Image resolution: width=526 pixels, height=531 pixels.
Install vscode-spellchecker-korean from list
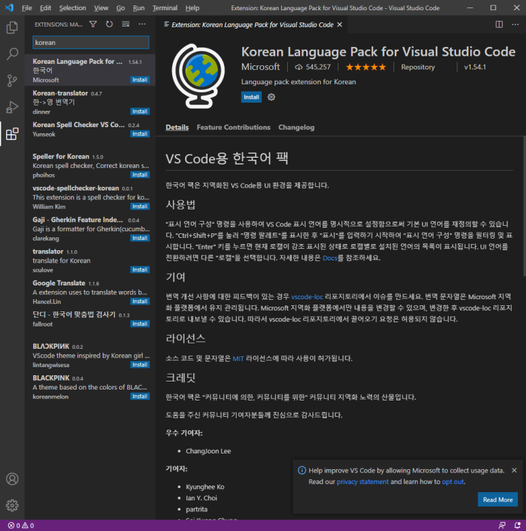(x=139, y=207)
